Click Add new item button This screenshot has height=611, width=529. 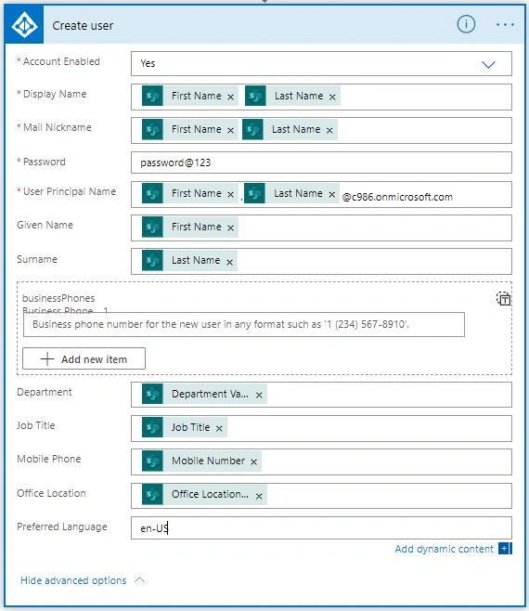[84, 358]
